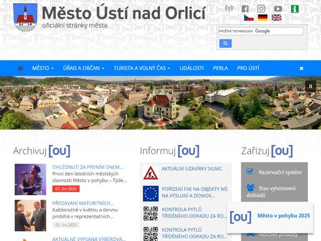
Task: Switch language with German flag
Action: click(x=263, y=18)
